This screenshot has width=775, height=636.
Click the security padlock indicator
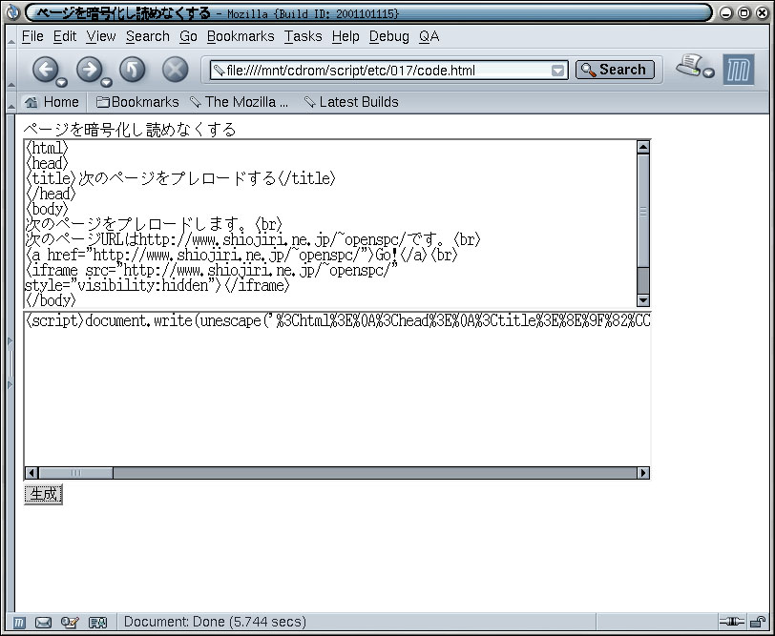tap(757, 623)
